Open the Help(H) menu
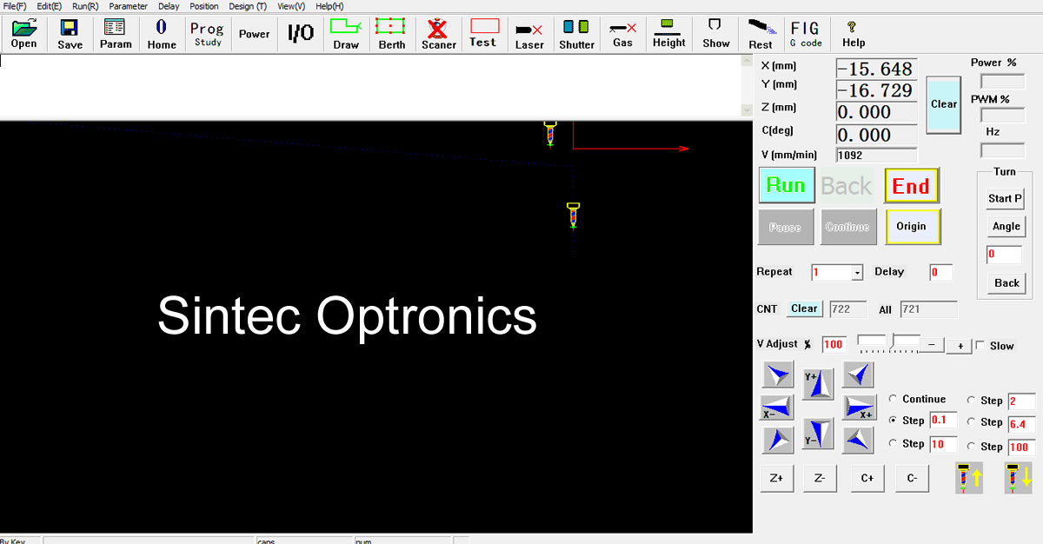Image resolution: width=1043 pixels, height=544 pixels. [x=329, y=6]
